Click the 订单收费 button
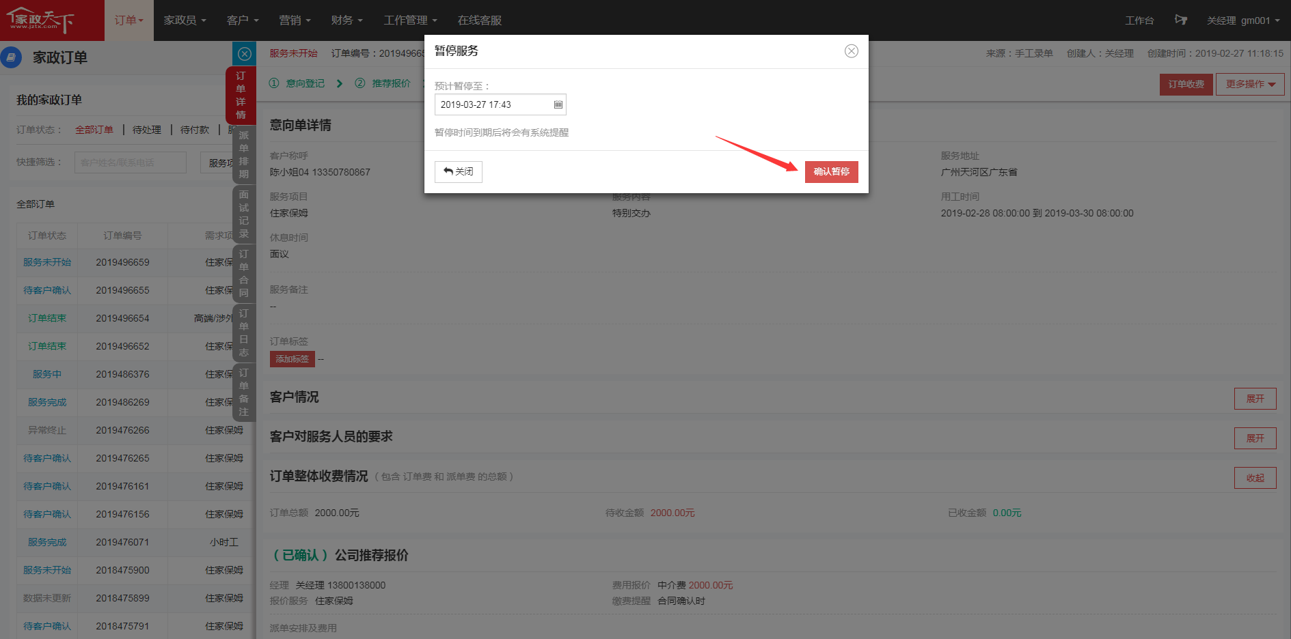1291x639 pixels. [1186, 85]
